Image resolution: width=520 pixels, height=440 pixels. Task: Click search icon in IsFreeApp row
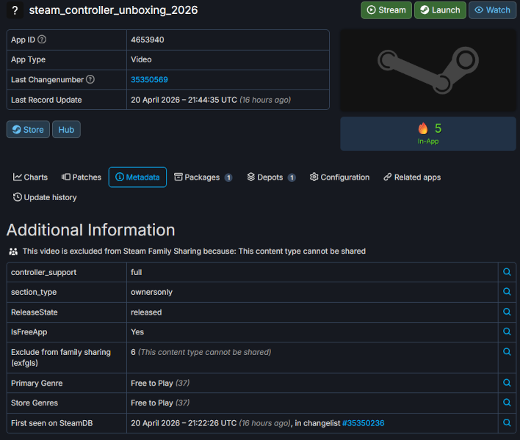point(507,331)
